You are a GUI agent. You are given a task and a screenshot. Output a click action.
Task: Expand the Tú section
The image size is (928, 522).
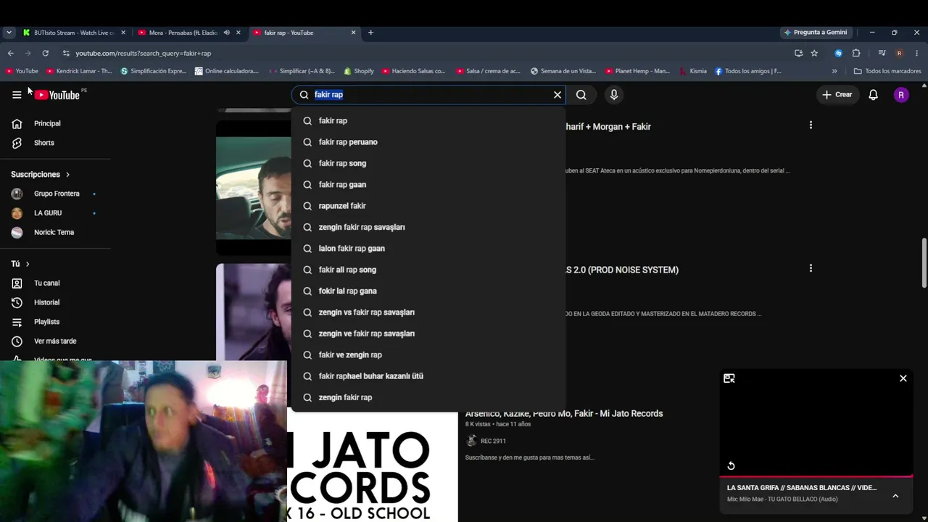coord(20,264)
